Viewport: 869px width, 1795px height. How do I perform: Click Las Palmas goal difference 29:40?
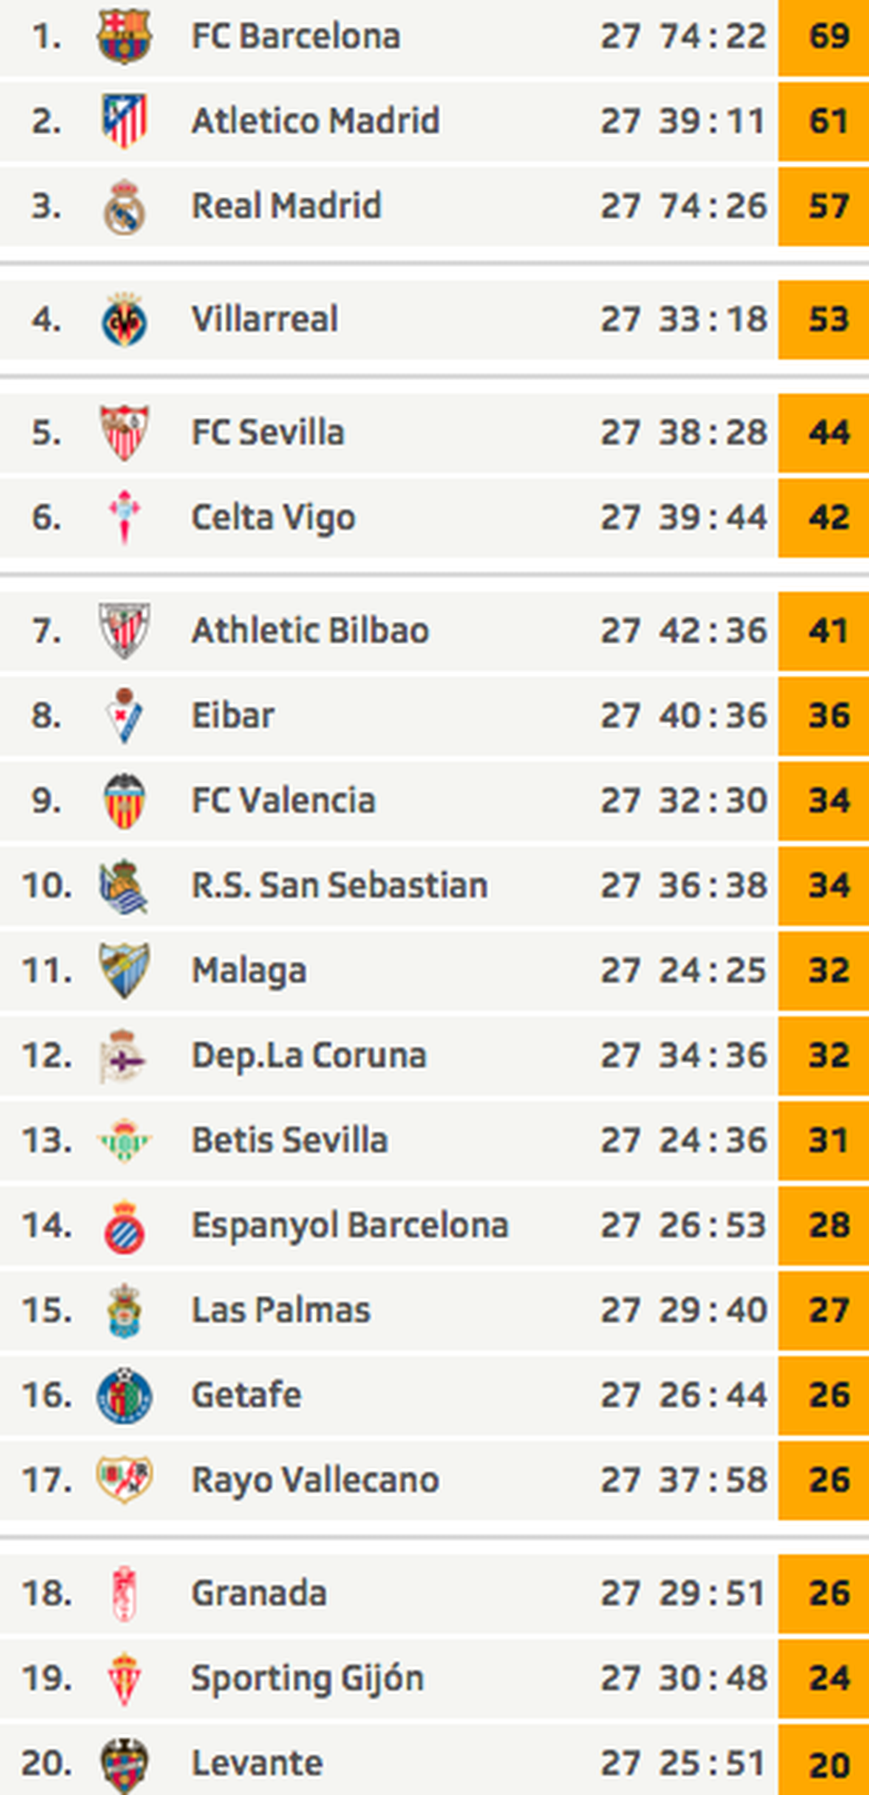[x=713, y=1311]
